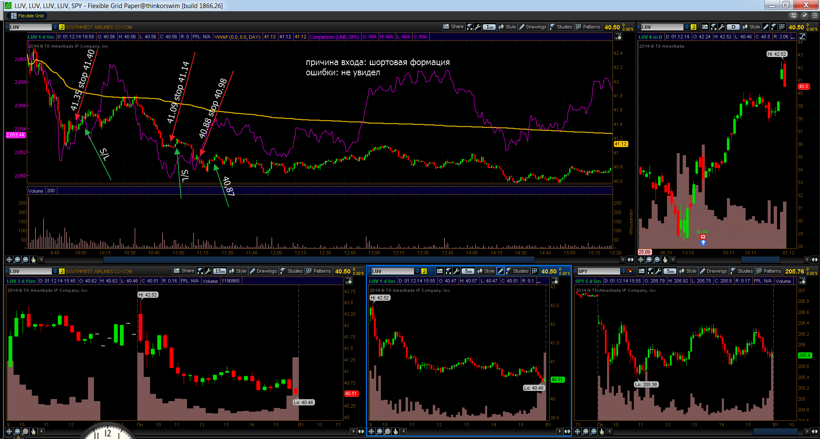Open Studies menu of the main 1m chart

pos(561,27)
